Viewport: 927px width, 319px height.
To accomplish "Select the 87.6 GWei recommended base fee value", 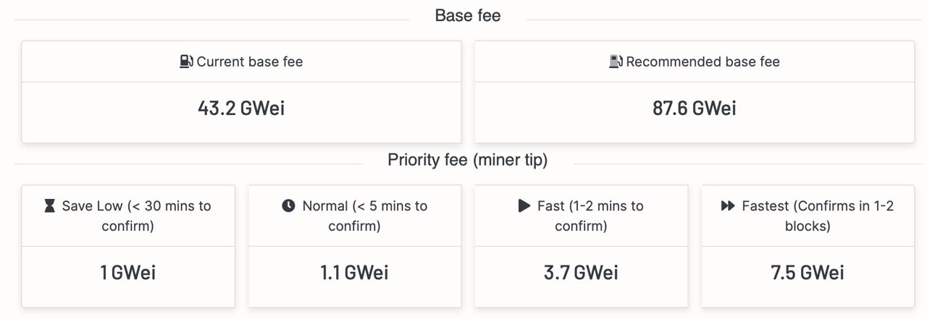I will click(x=695, y=109).
